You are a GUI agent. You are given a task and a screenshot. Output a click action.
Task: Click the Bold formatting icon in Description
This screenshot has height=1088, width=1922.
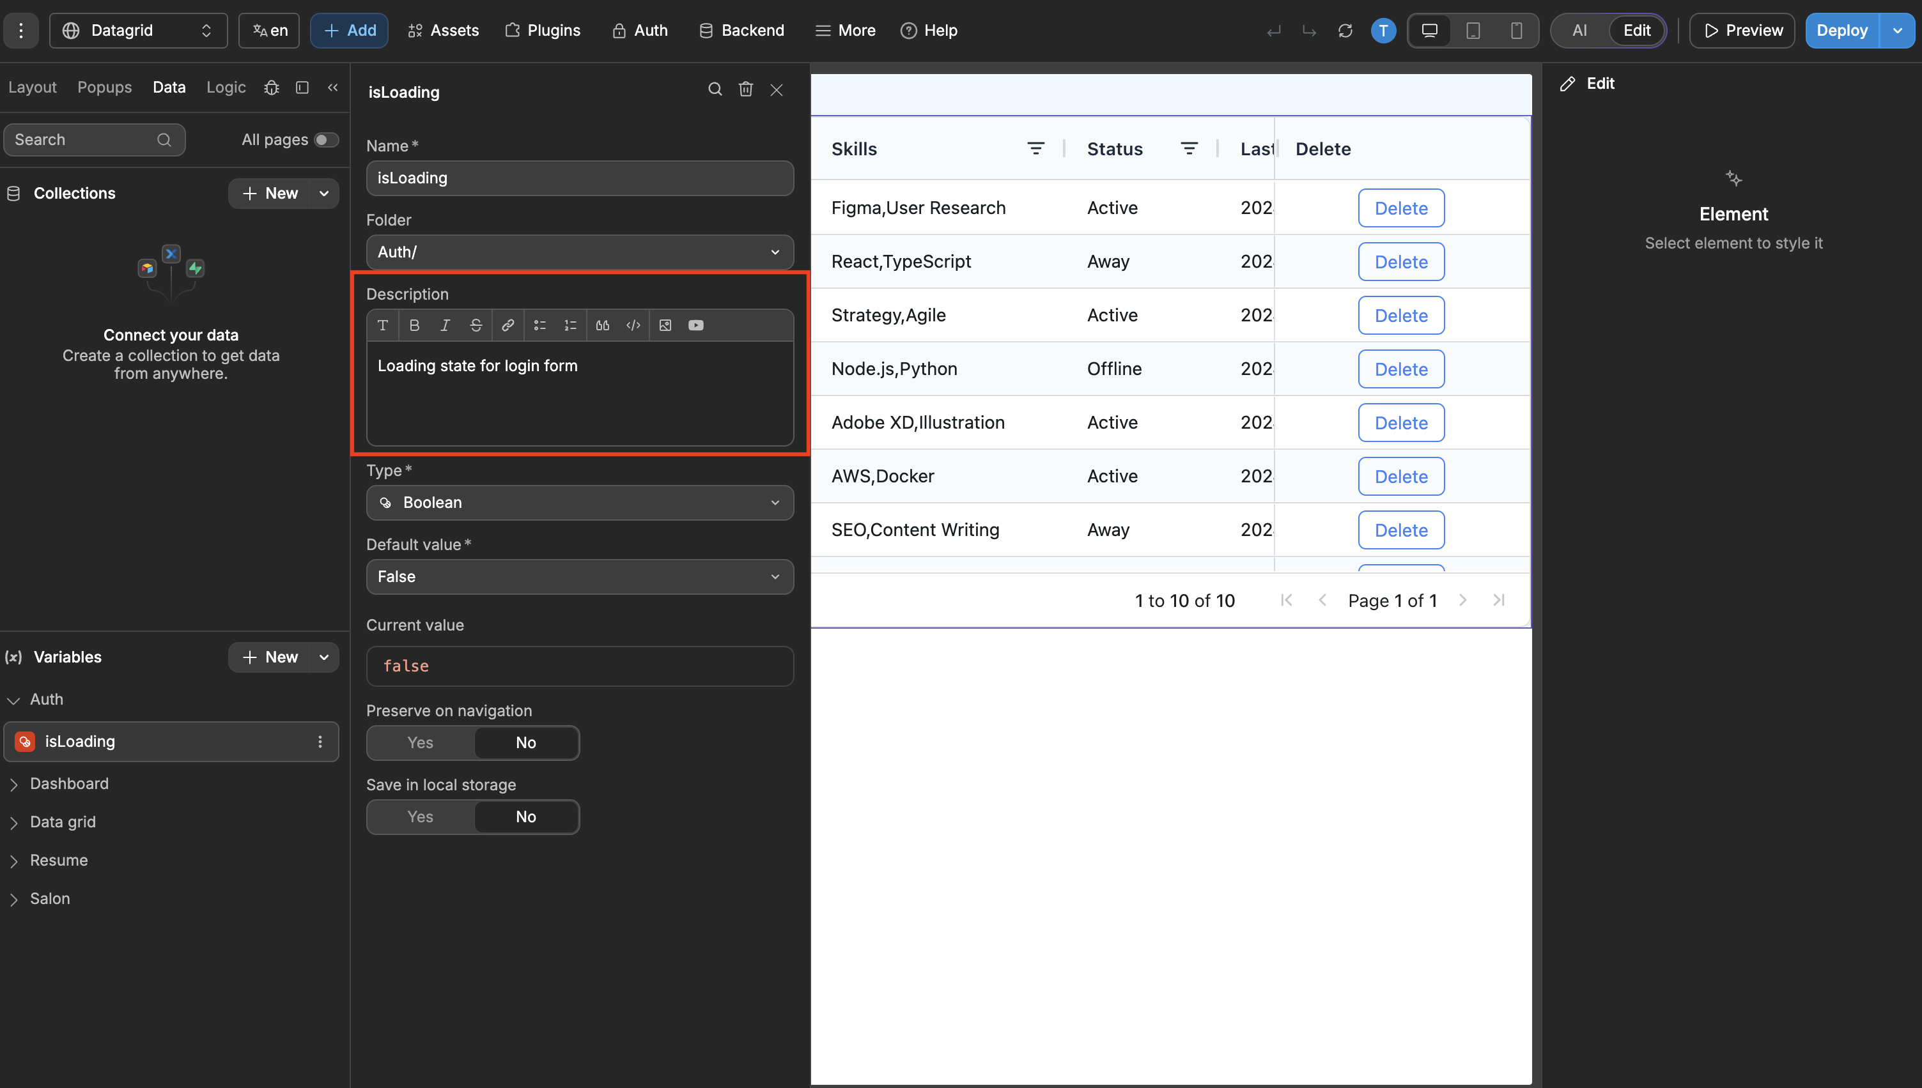[414, 325]
